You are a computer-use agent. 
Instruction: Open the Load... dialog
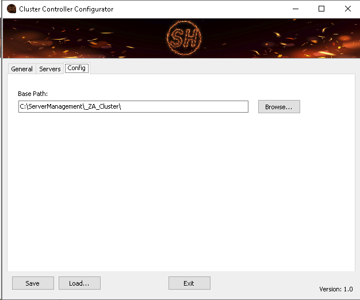coord(79,283)
